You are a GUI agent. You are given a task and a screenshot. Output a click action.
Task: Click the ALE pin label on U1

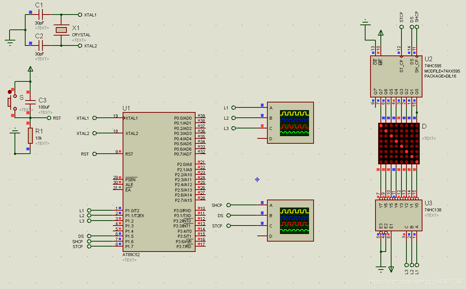click(129, 185)
